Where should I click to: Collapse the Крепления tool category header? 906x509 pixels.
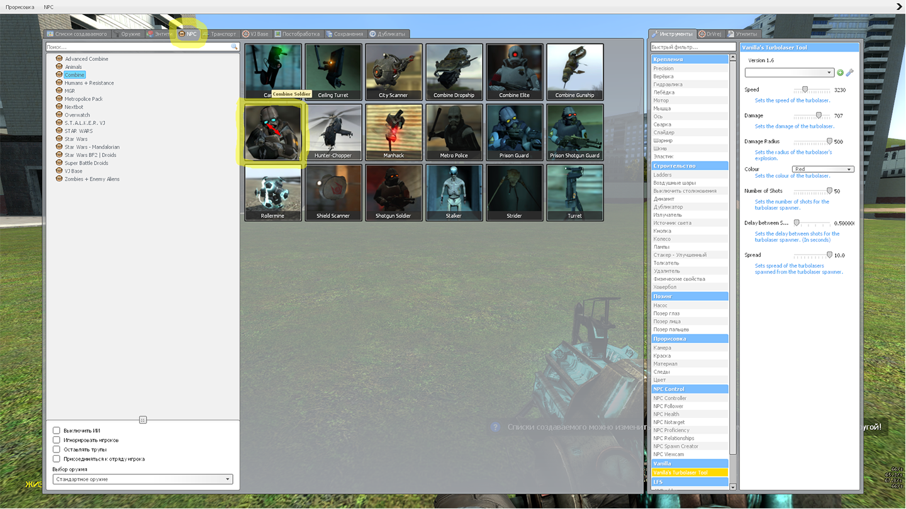(690, 60)
